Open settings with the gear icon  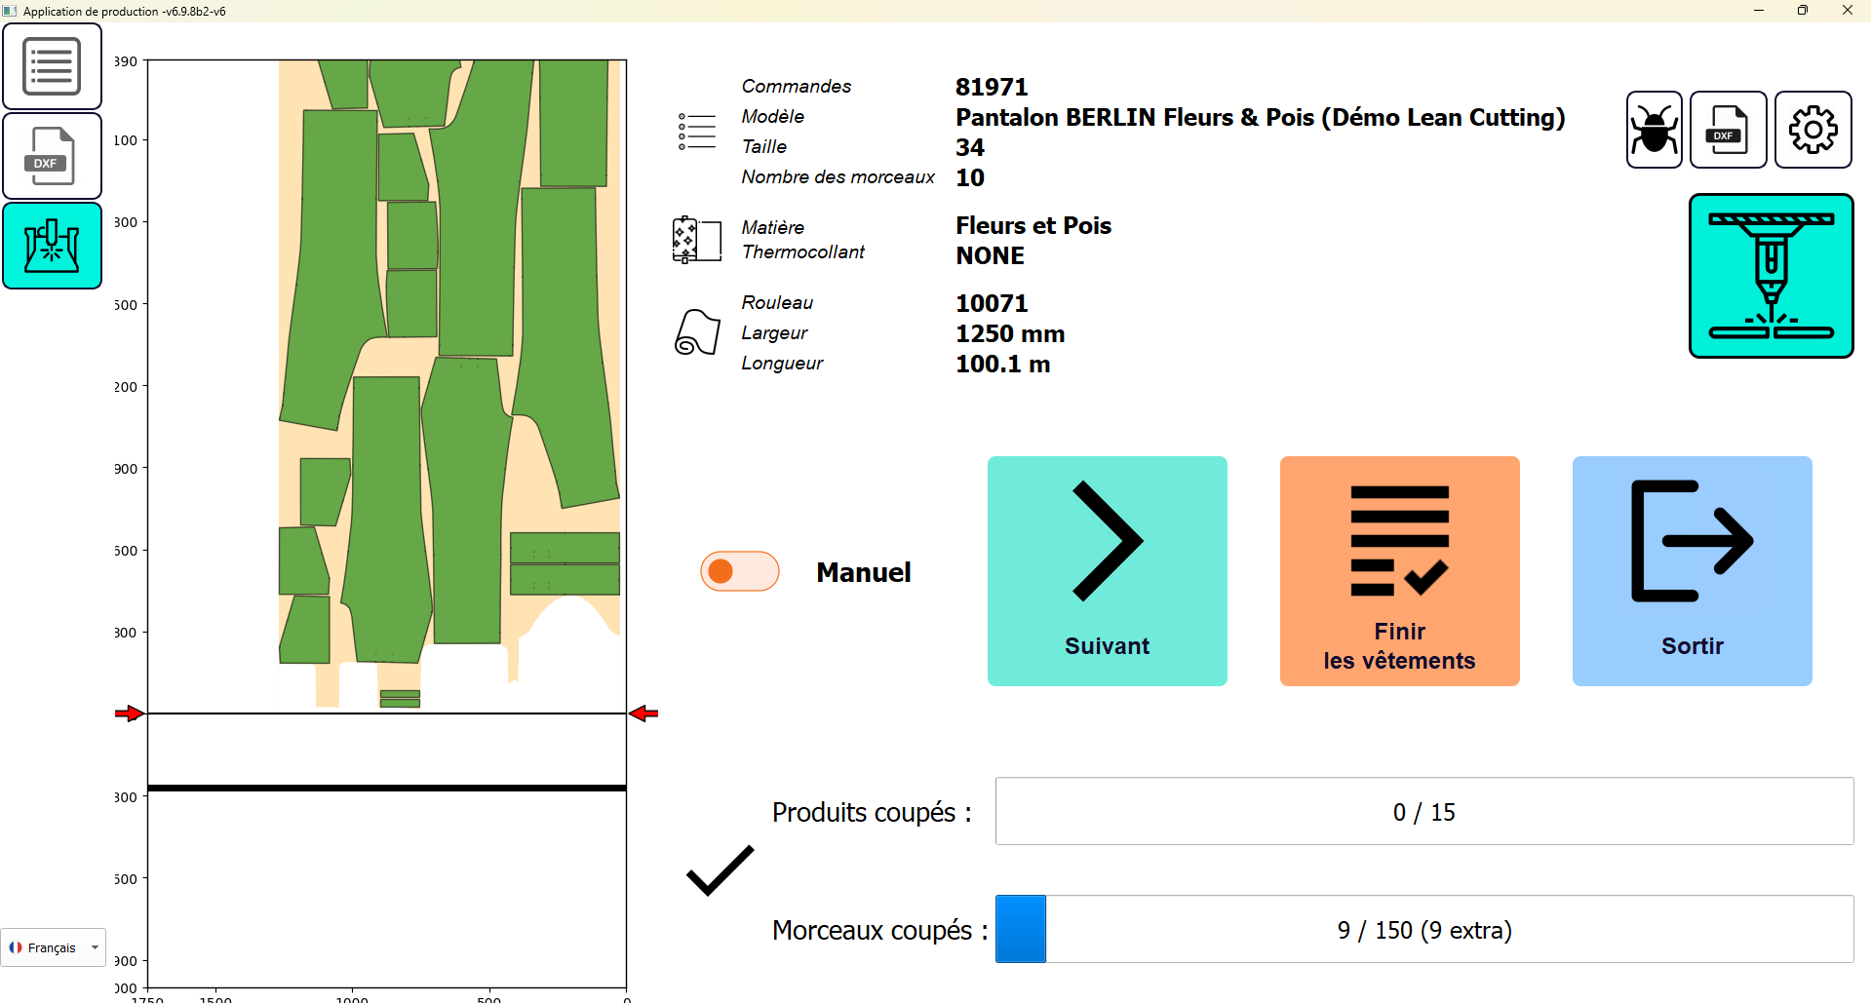pos(1813,130)
